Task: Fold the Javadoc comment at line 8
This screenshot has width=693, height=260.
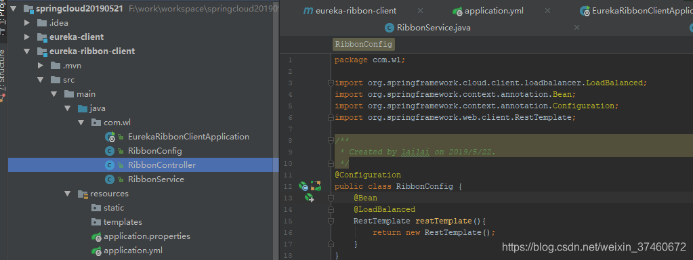Action: coord(330,140)
